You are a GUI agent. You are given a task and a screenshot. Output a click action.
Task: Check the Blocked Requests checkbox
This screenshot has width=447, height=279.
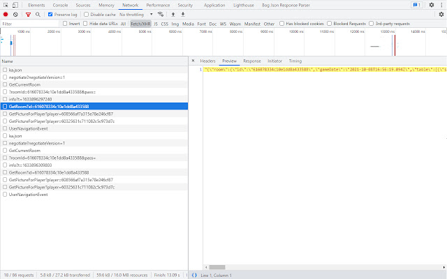tap(329, 23)
